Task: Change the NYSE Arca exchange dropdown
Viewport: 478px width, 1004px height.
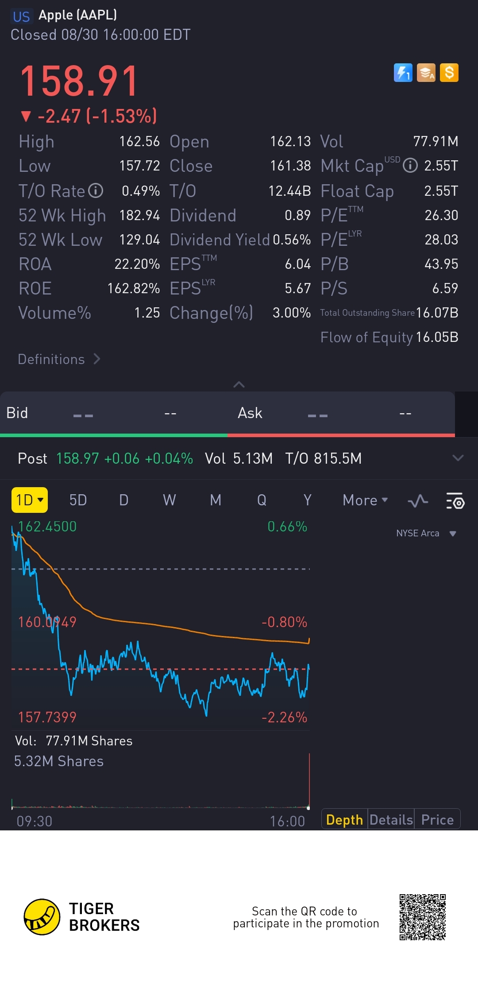Action: point(426,533)
